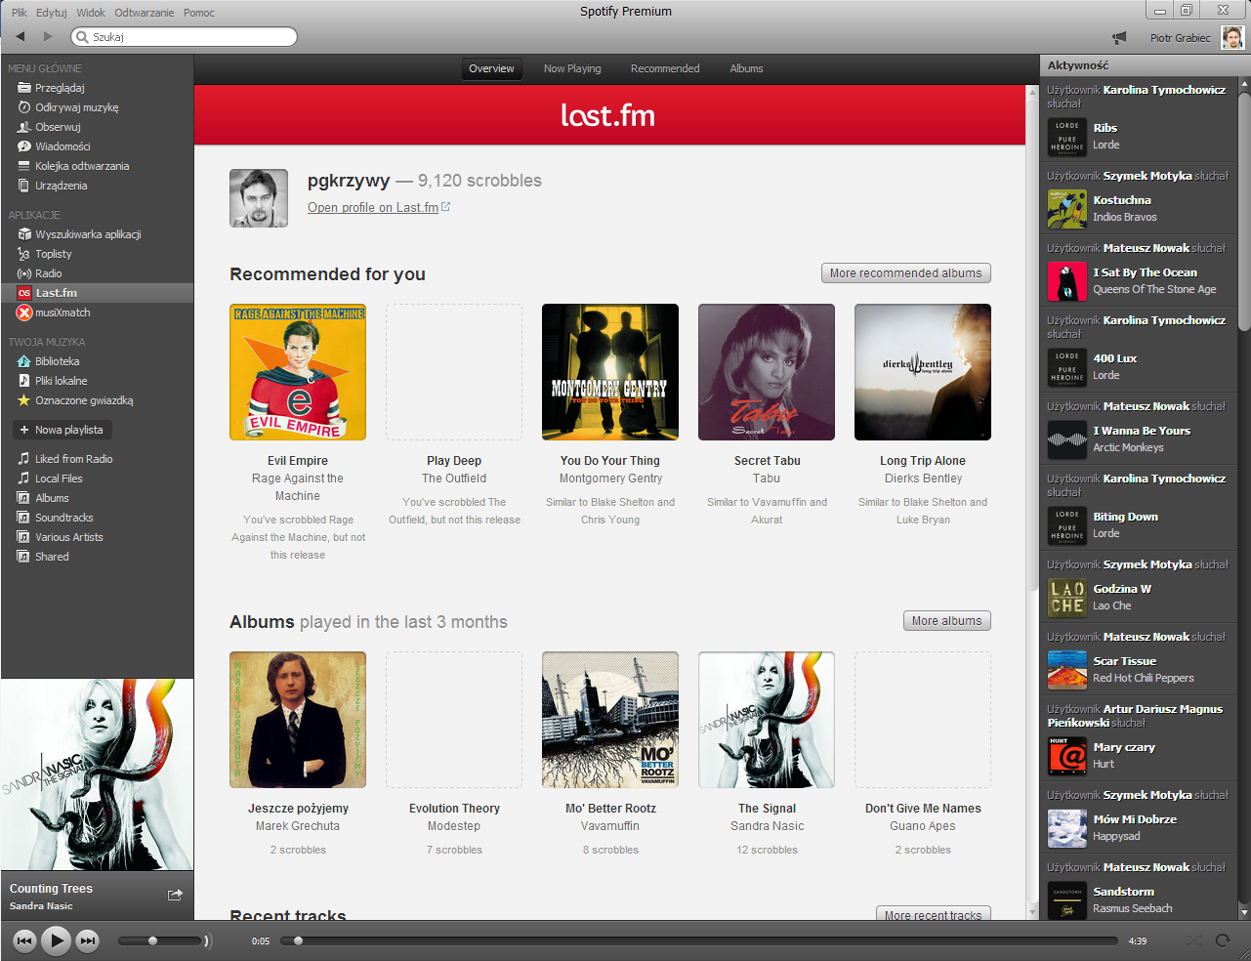Go forward with the right navigation arrow
This screenshot has width=1251, height=961.
click(x=48, y=36)
